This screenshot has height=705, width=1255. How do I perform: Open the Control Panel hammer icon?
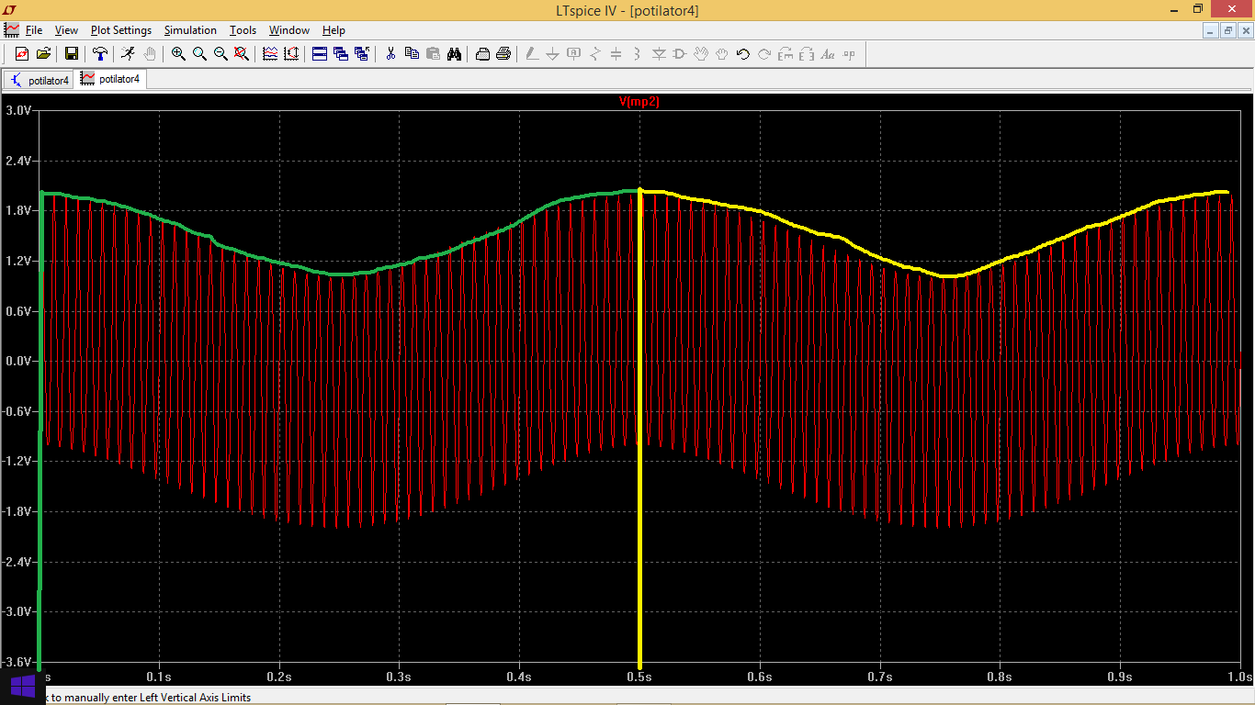pos(99,54)
